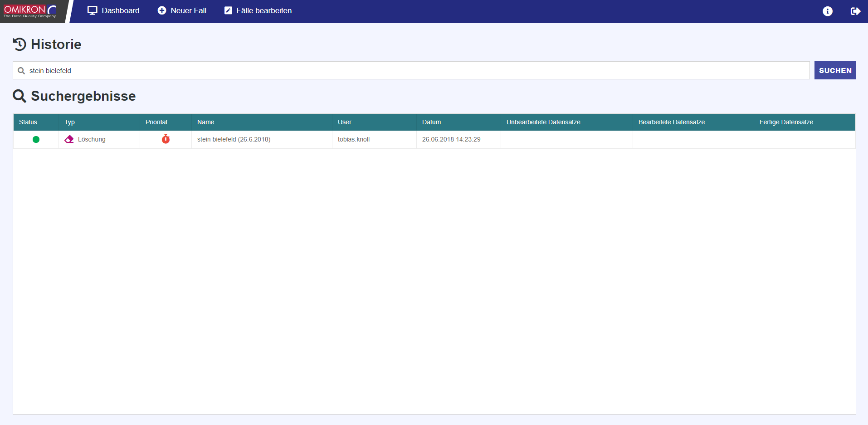Click the green status dot

point(36,139)
